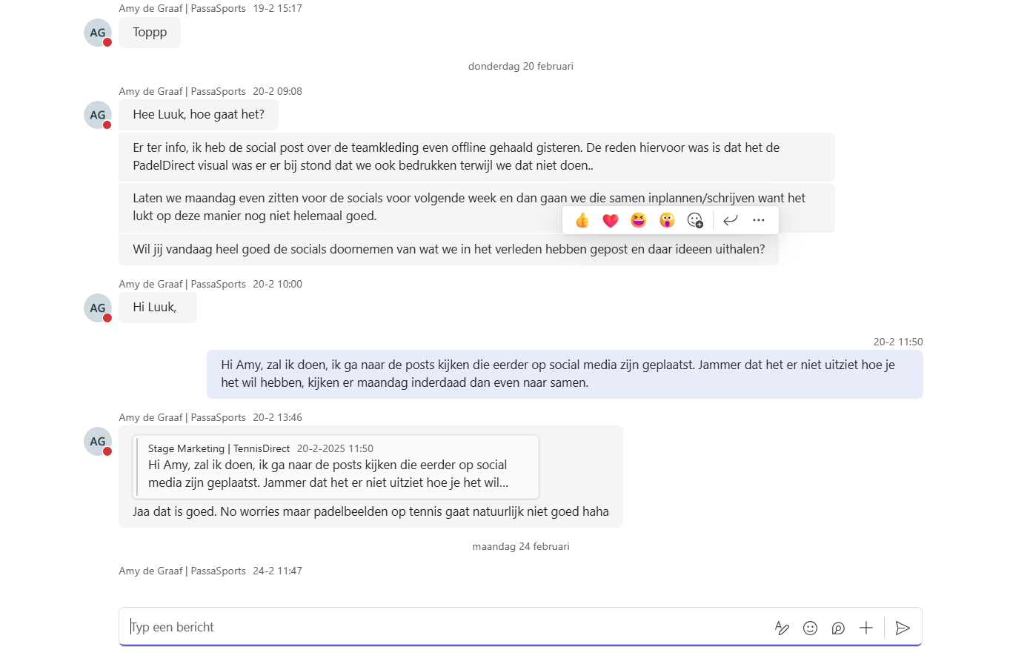This screenshot has height=667, width=1030.
Task: Open more options for the hovered message
Action: pos(759,220)
